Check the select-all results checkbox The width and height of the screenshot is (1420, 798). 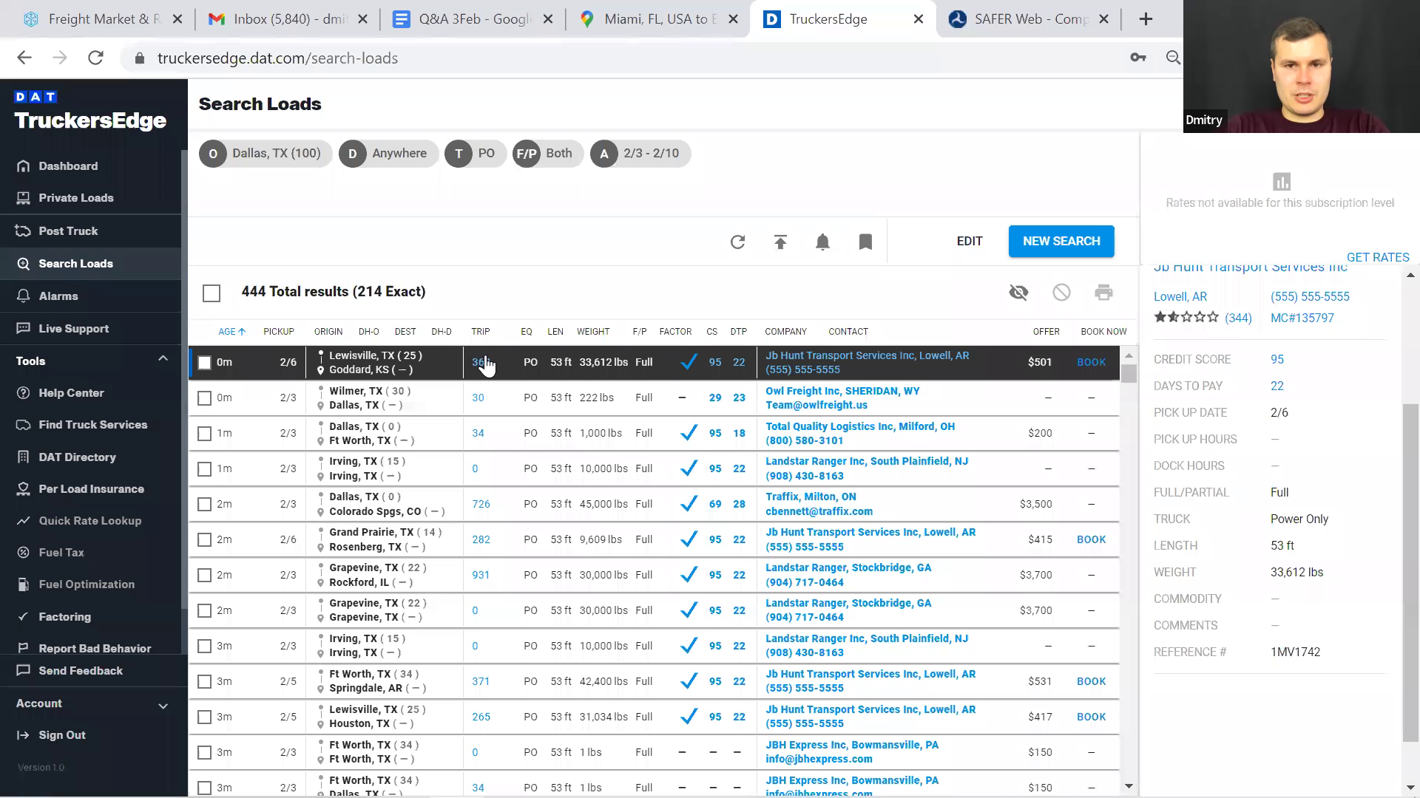coord(212,293)
